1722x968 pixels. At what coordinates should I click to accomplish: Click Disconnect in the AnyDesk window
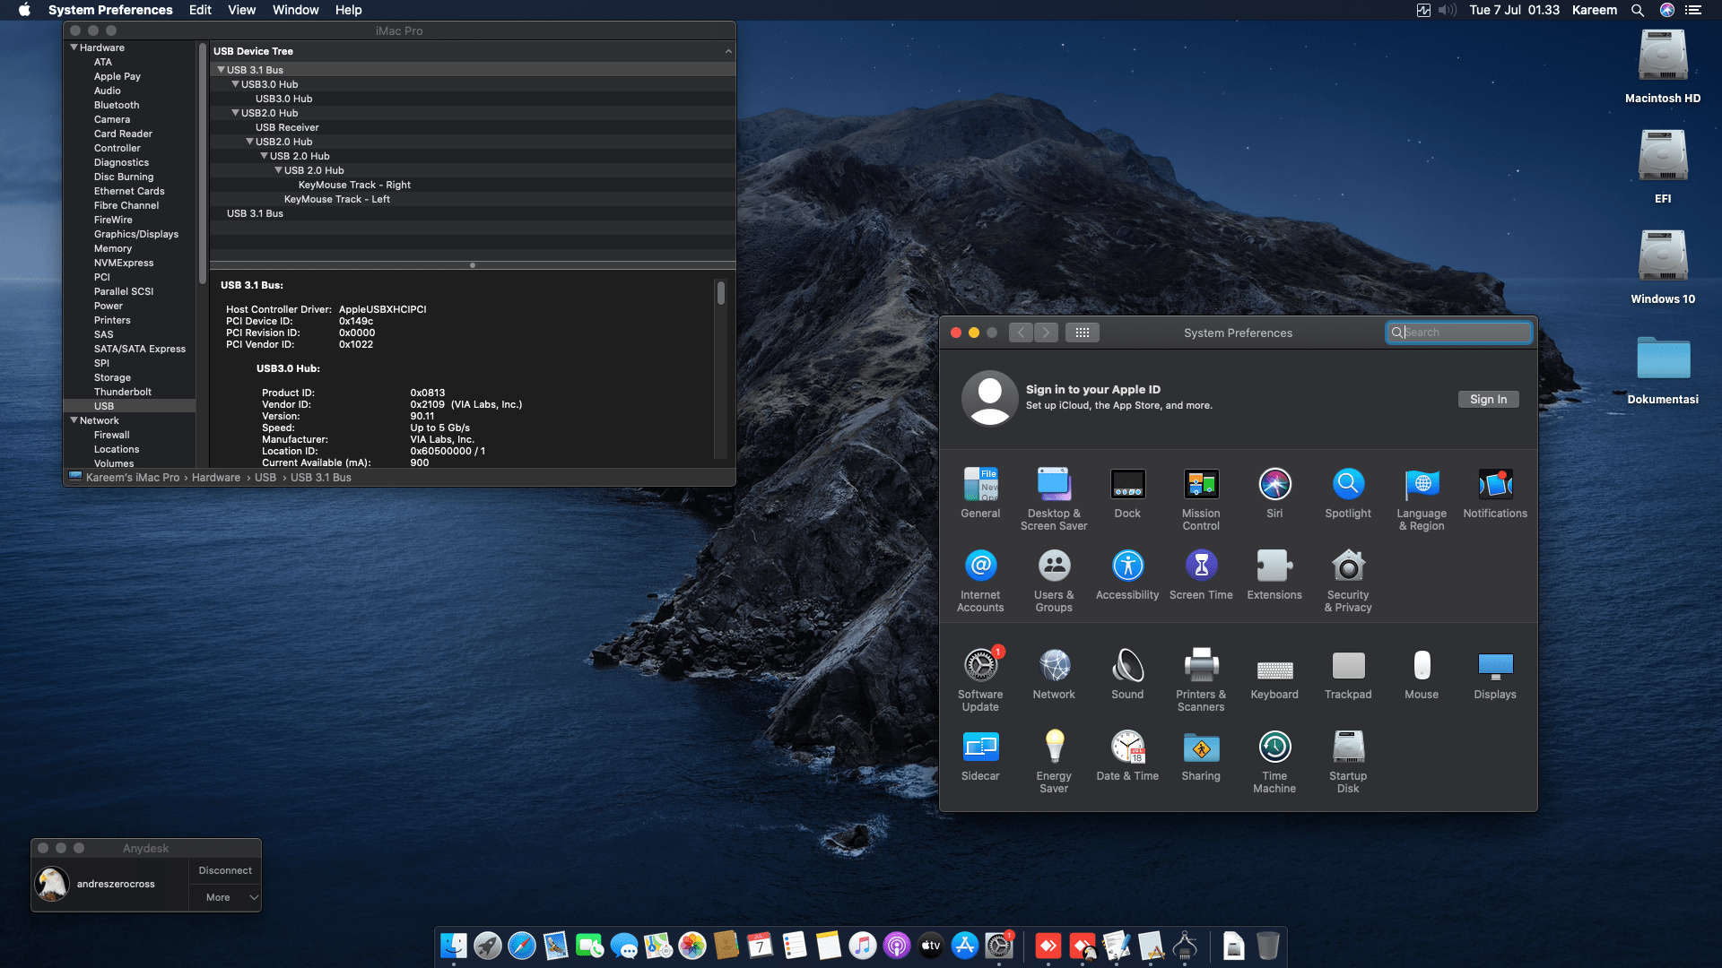225,869
